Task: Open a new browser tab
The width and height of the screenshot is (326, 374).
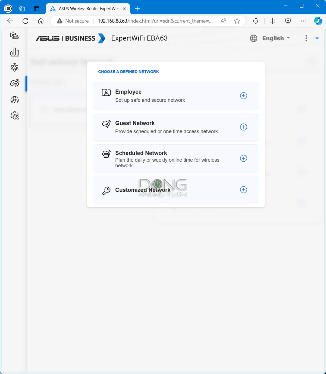Action: (137, 9)
